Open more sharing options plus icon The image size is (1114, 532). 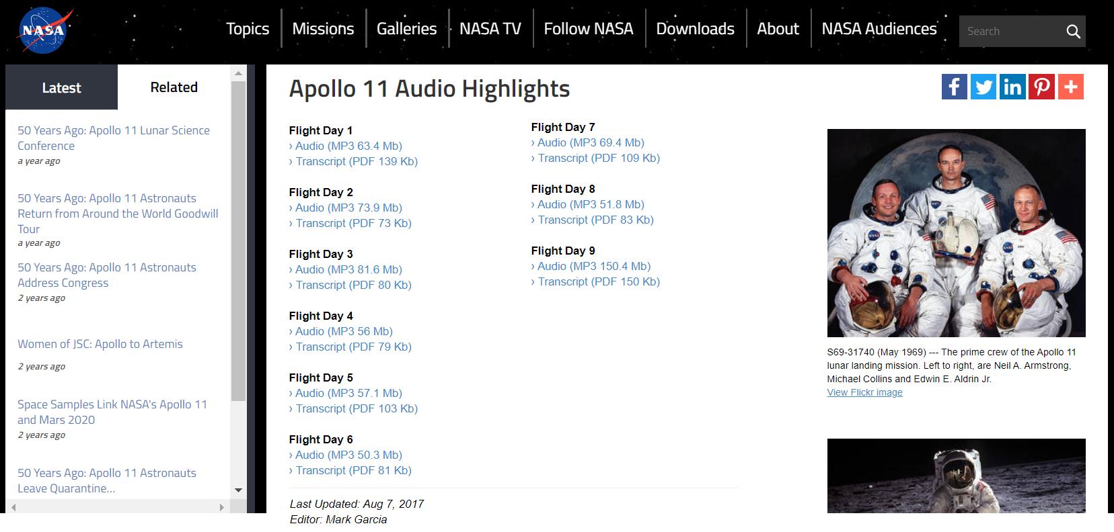coord(1071,87)
